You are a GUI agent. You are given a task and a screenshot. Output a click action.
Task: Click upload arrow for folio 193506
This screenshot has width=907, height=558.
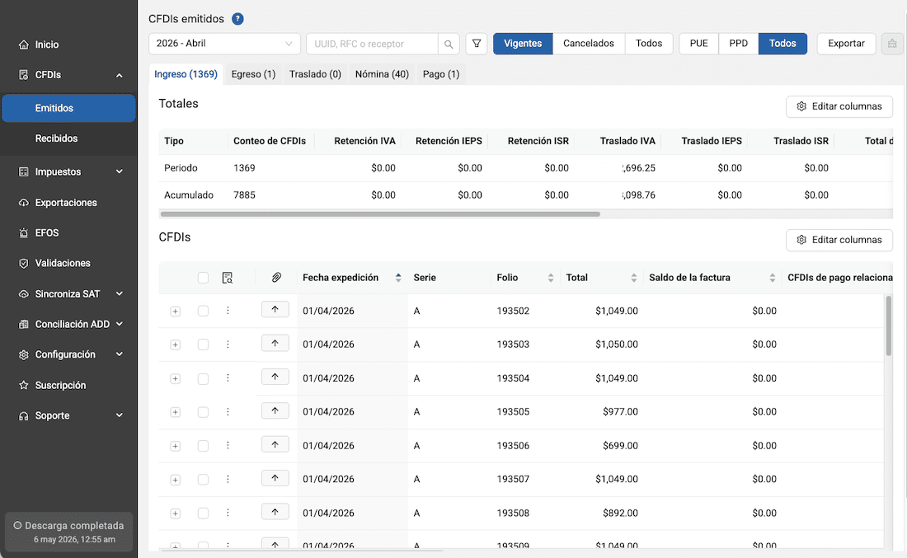point(275,444)
